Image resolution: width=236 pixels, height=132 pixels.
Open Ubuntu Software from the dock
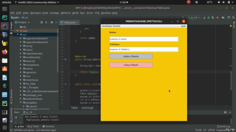pyautogui.click(x=4, y=69)
